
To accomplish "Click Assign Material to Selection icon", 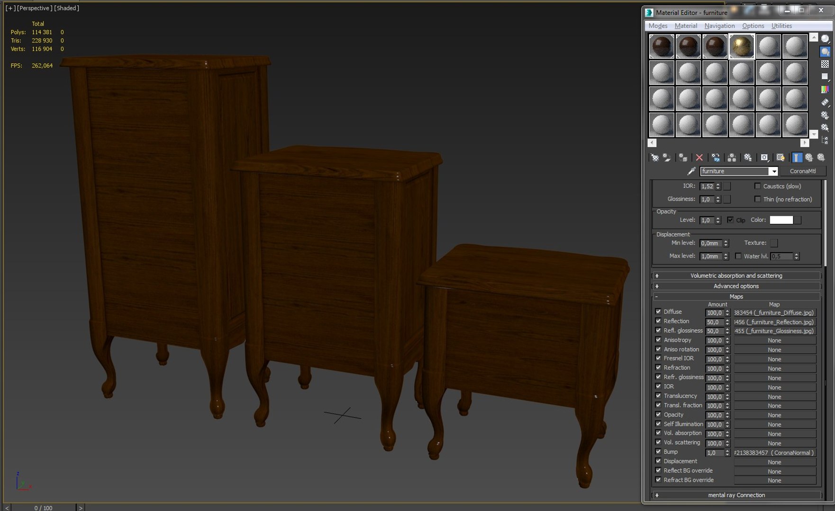I will click(683, 158).
